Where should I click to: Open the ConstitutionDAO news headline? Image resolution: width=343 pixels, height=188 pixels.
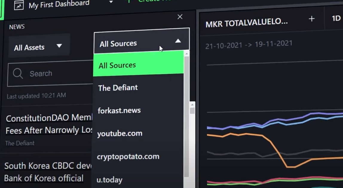[49, 124]
